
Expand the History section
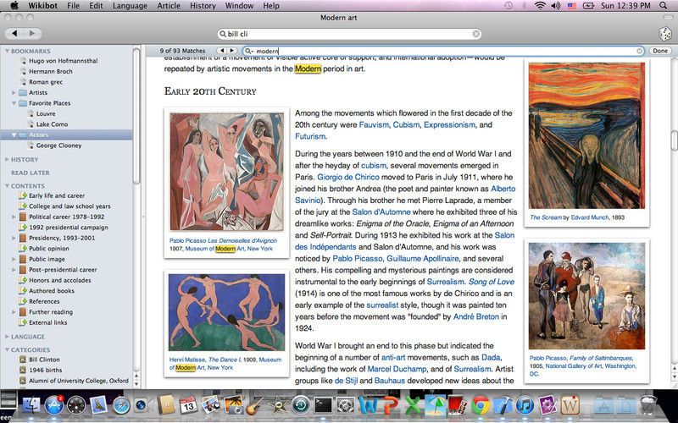coord(7,159)
